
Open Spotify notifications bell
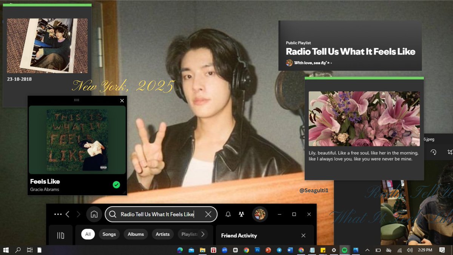click(x=228, y=214)
